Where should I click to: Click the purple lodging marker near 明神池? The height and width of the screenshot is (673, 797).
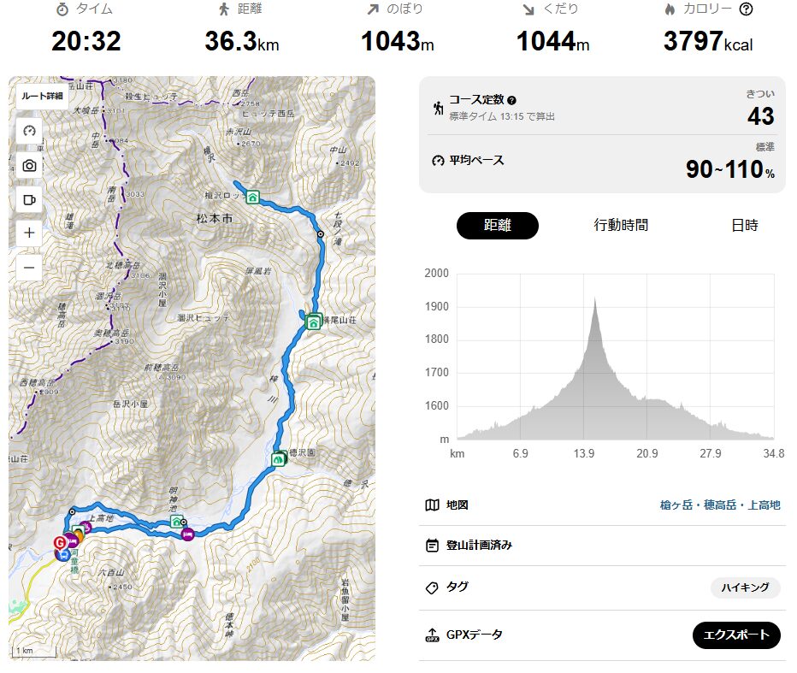[x=187, y=534]
